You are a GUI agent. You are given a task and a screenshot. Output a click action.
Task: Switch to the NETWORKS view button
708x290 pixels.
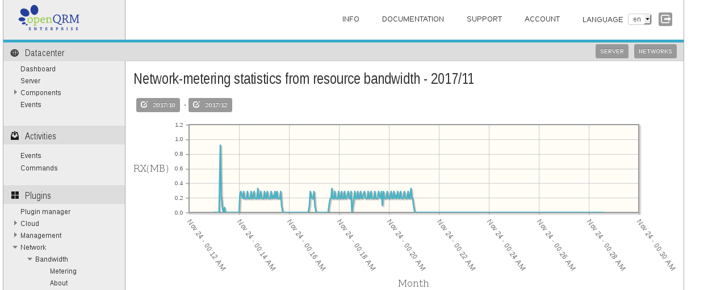coord(655,52)
